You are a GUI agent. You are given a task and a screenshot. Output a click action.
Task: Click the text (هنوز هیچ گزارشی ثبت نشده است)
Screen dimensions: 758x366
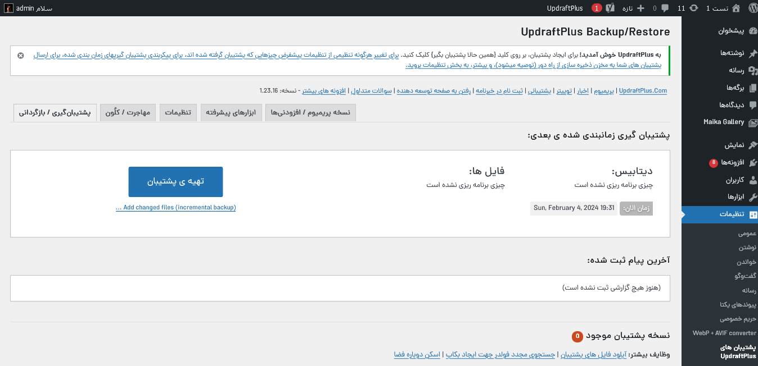pyautogui.click(x=612, y=287)
